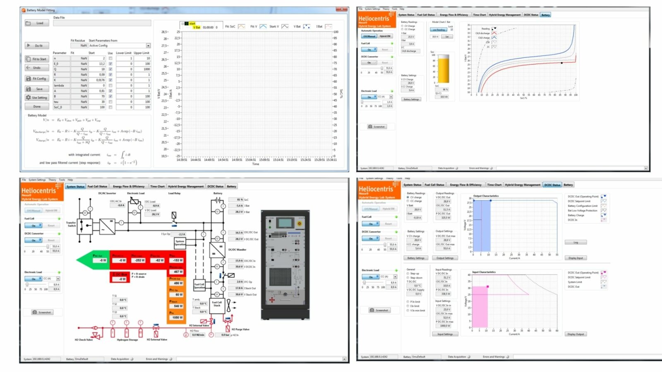Viewport: 662px width, 372px height.
Task: Click the Log button in DCDC Status
Action: tap(576, 243)
